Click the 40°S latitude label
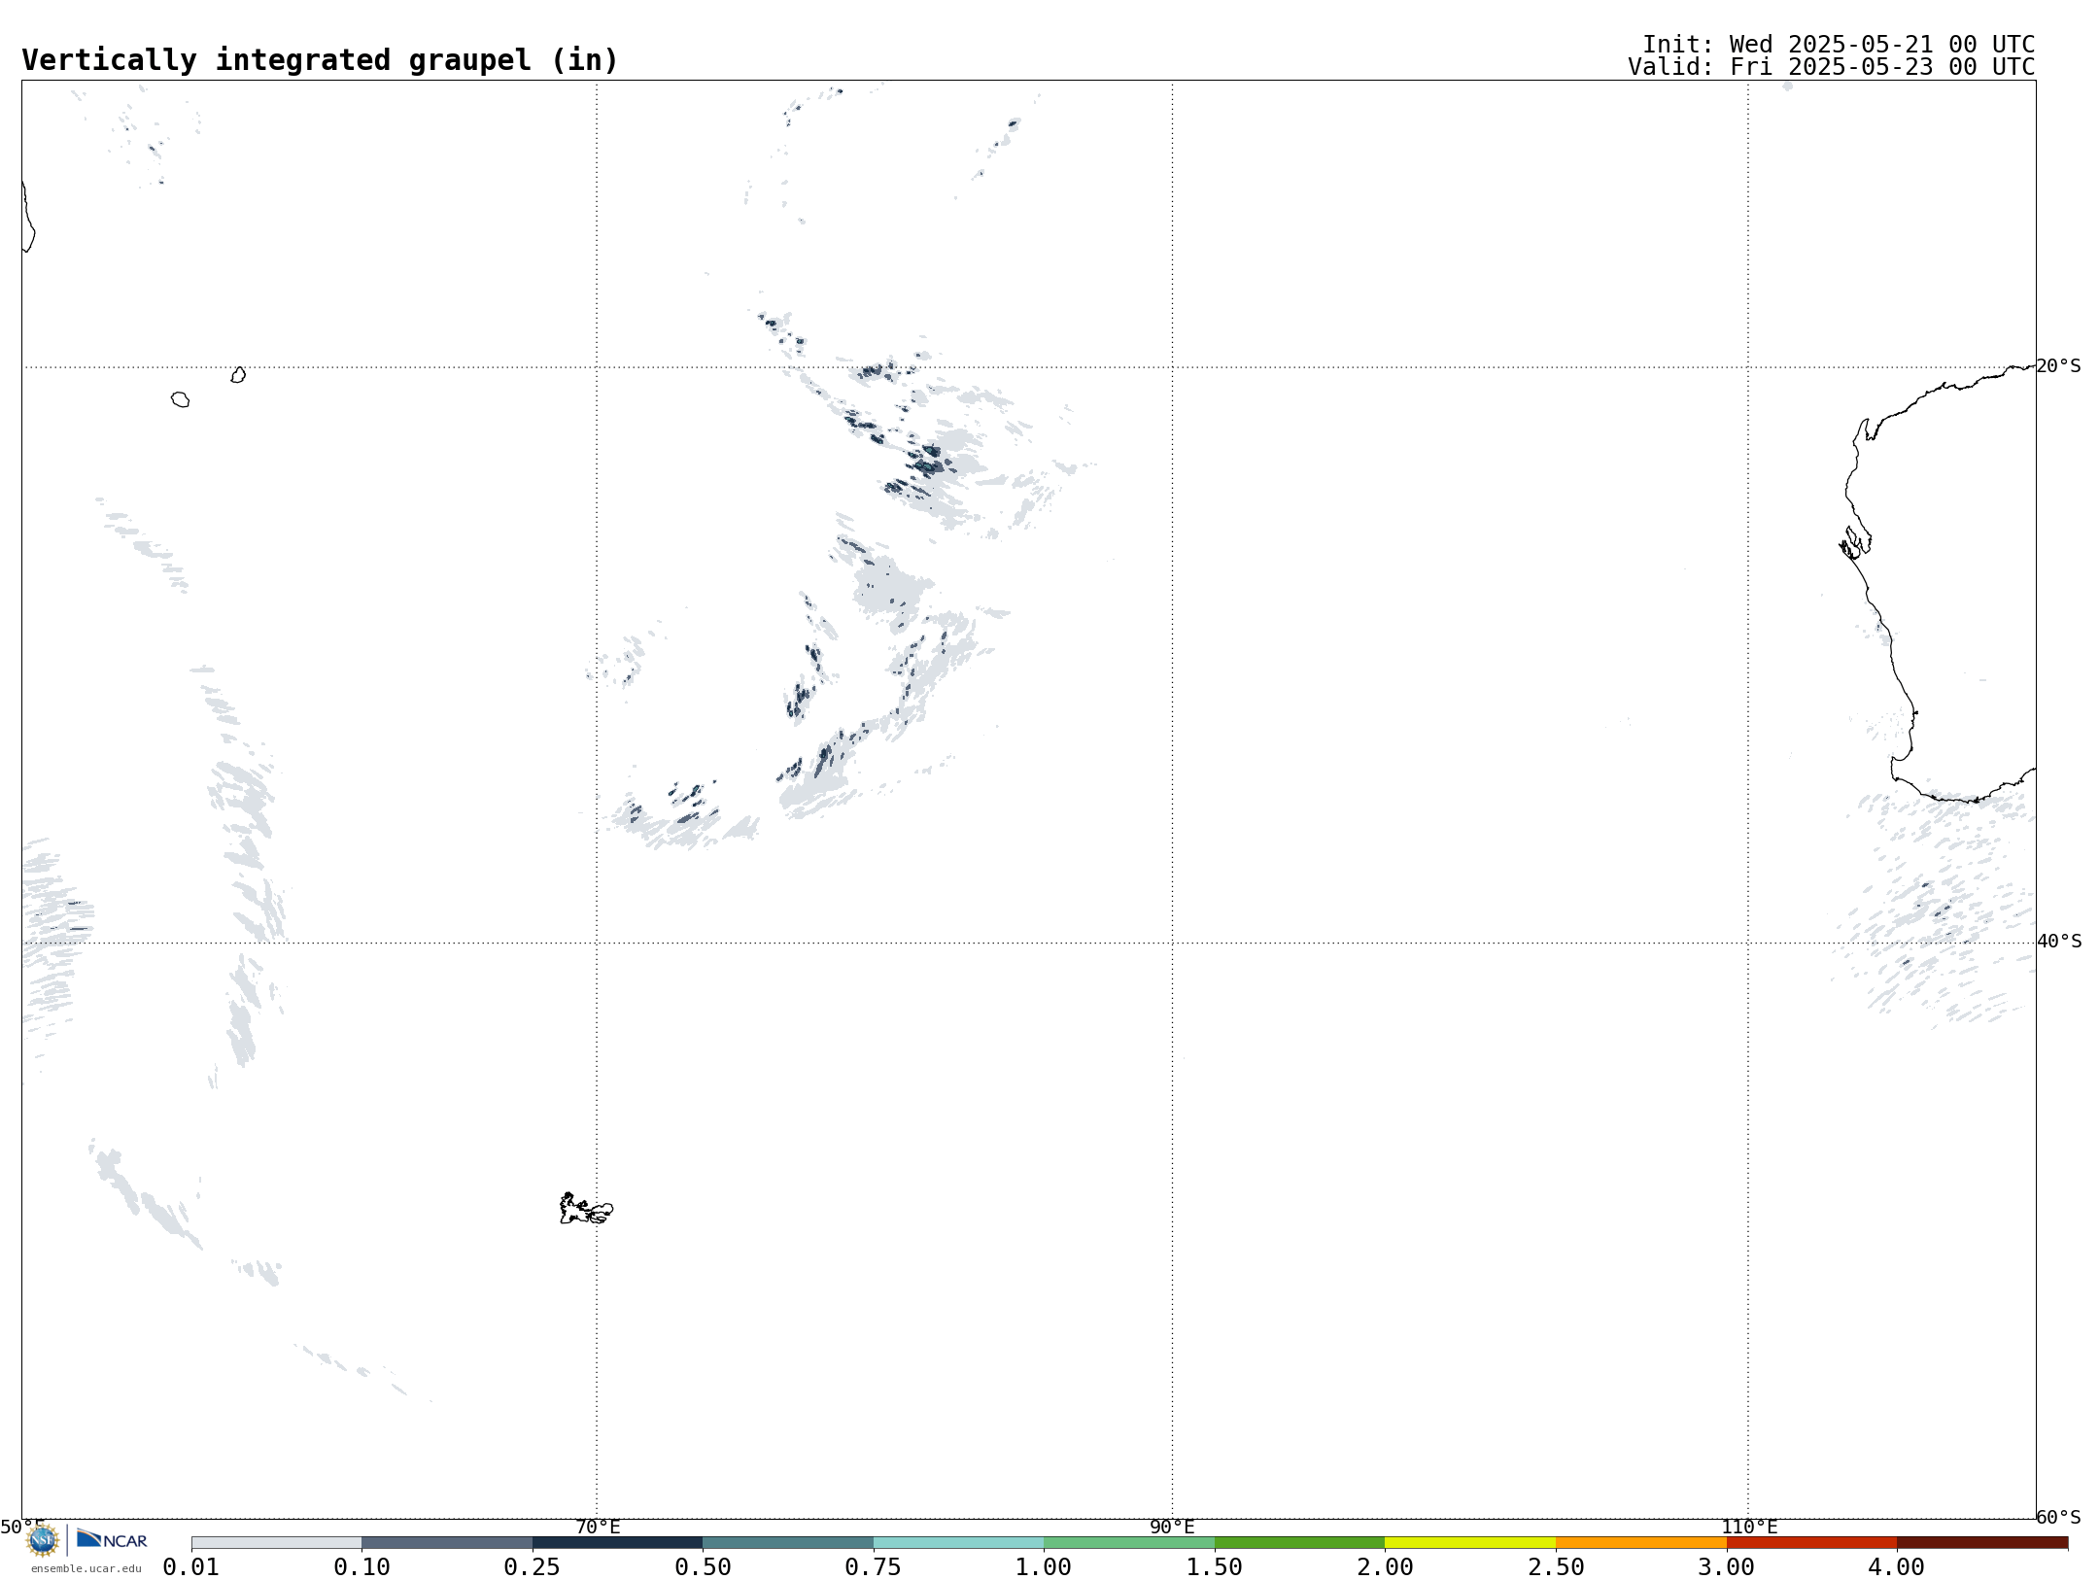This screenshot has width=2099, height=1580. [2059, 942]
